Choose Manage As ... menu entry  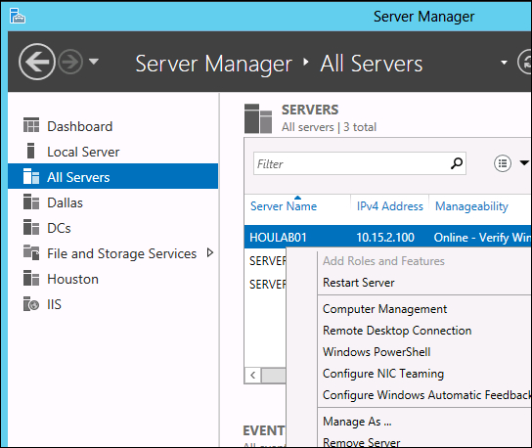coord(357,422)
